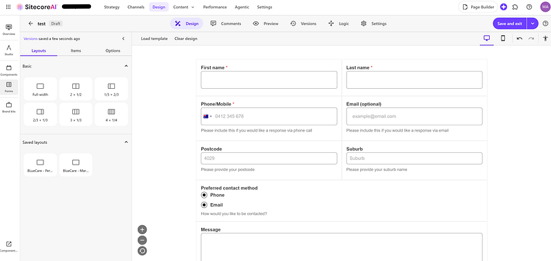The image size is (551, 261).
Task: Collapse the Saved layouts section
Action: [126, 143]
